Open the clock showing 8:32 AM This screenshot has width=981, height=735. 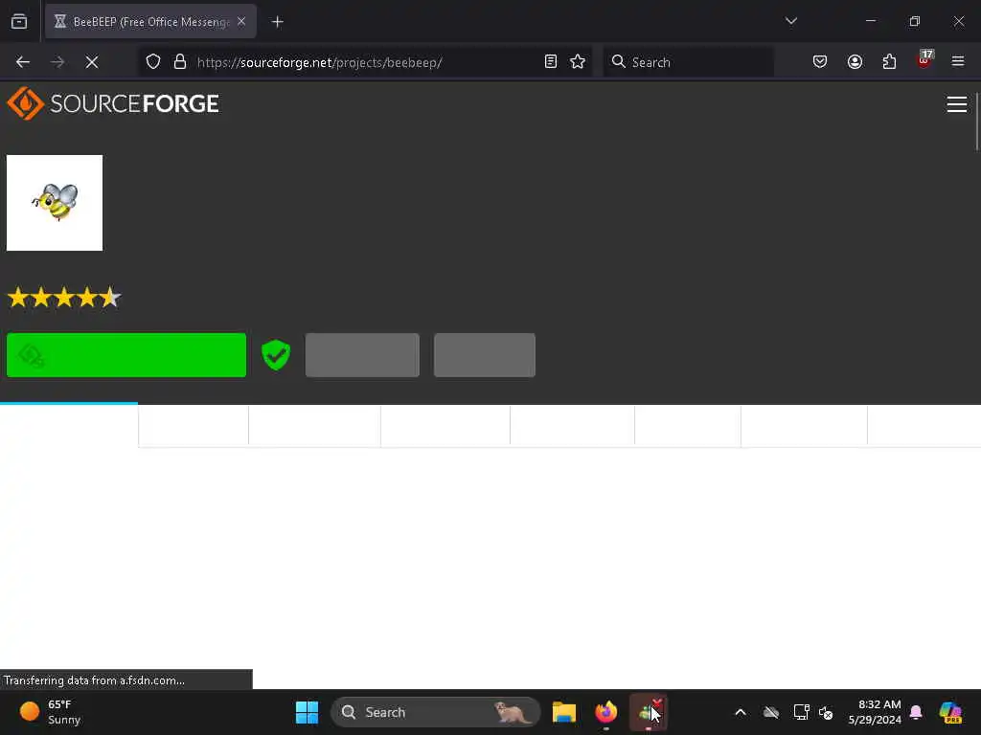pos(875,712)
